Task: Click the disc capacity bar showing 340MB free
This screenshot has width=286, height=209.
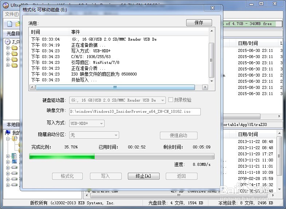Action: click(252, 24)
